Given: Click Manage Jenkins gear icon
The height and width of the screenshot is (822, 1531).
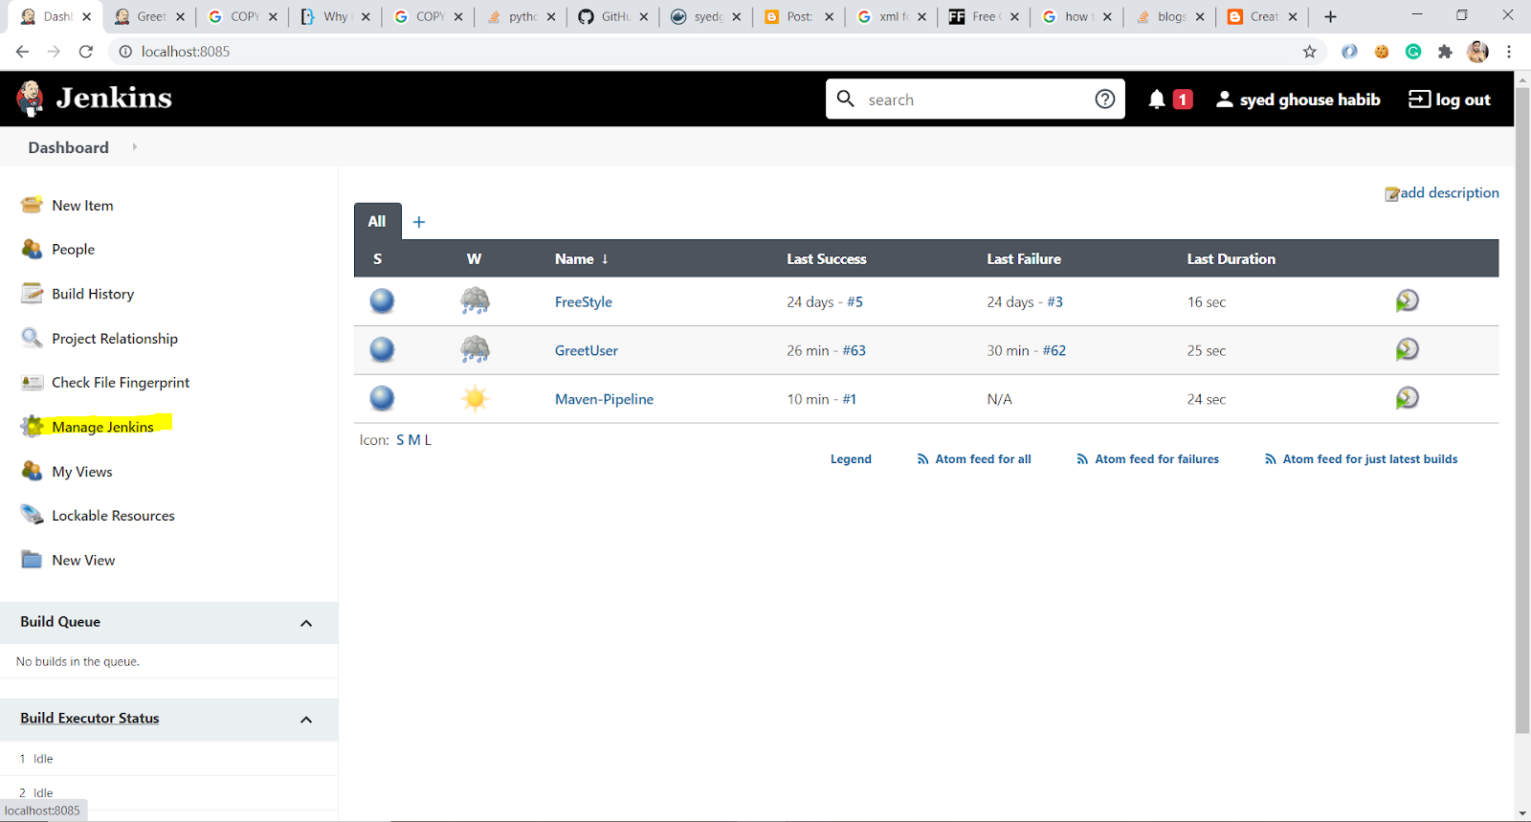Looking at the screenshot, I should (32, 427).
